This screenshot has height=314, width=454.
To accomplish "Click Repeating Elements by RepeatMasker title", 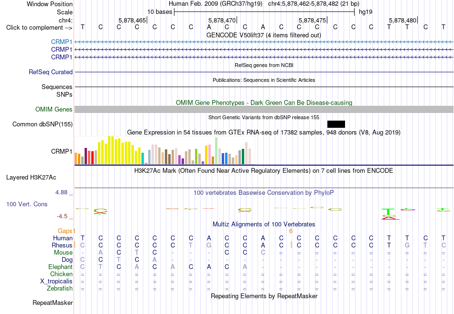I will tap(264, 296).
